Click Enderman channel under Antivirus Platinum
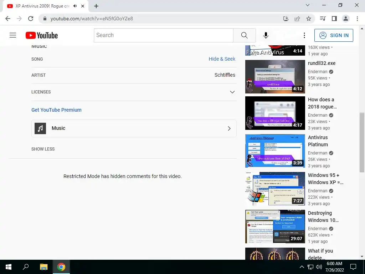Screen dimensions: 365x274 318,153
